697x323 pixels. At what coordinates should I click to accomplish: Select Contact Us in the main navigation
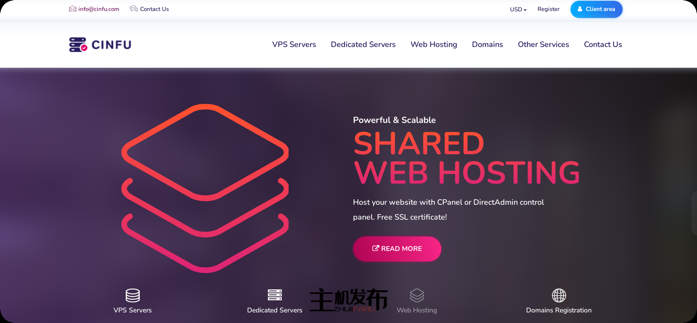click(x=603, y=44)
